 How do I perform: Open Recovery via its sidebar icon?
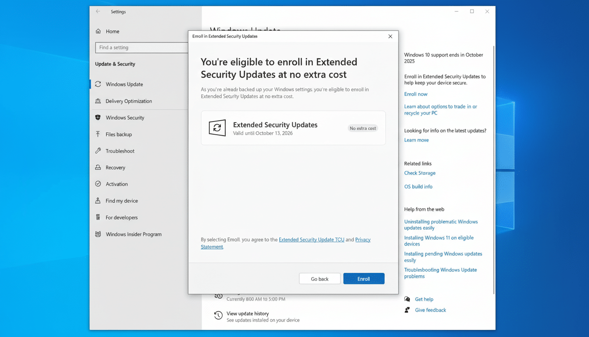tap(97, 167)
